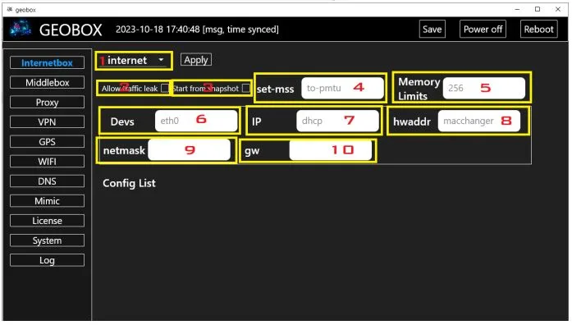
Task: Click the hwaddr macchanger field
Action: point(479,121)
